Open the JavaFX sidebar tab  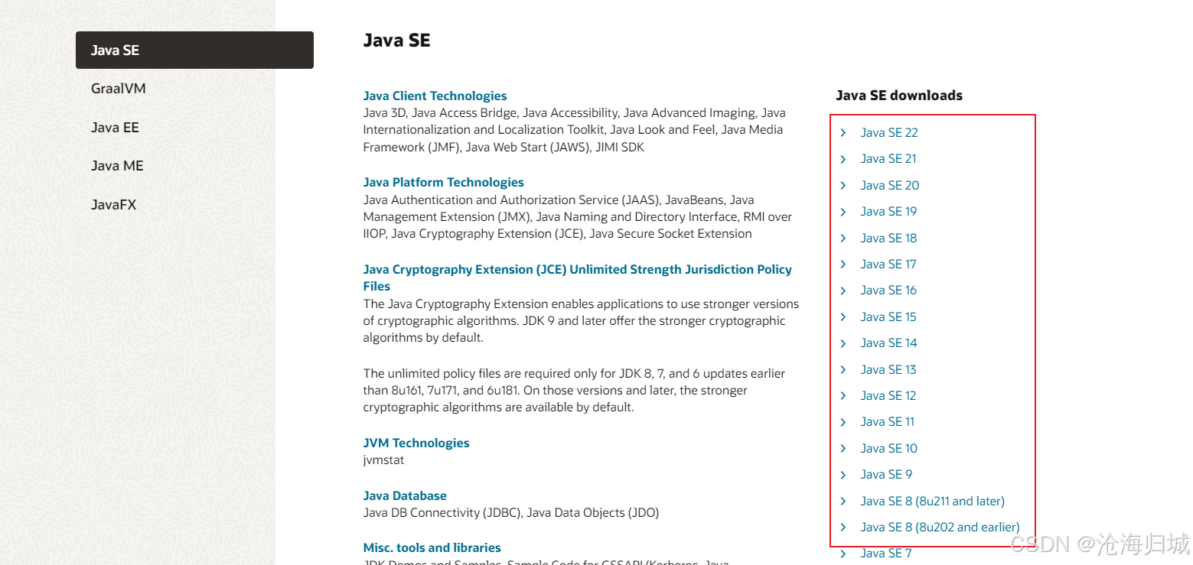[113, 205]
